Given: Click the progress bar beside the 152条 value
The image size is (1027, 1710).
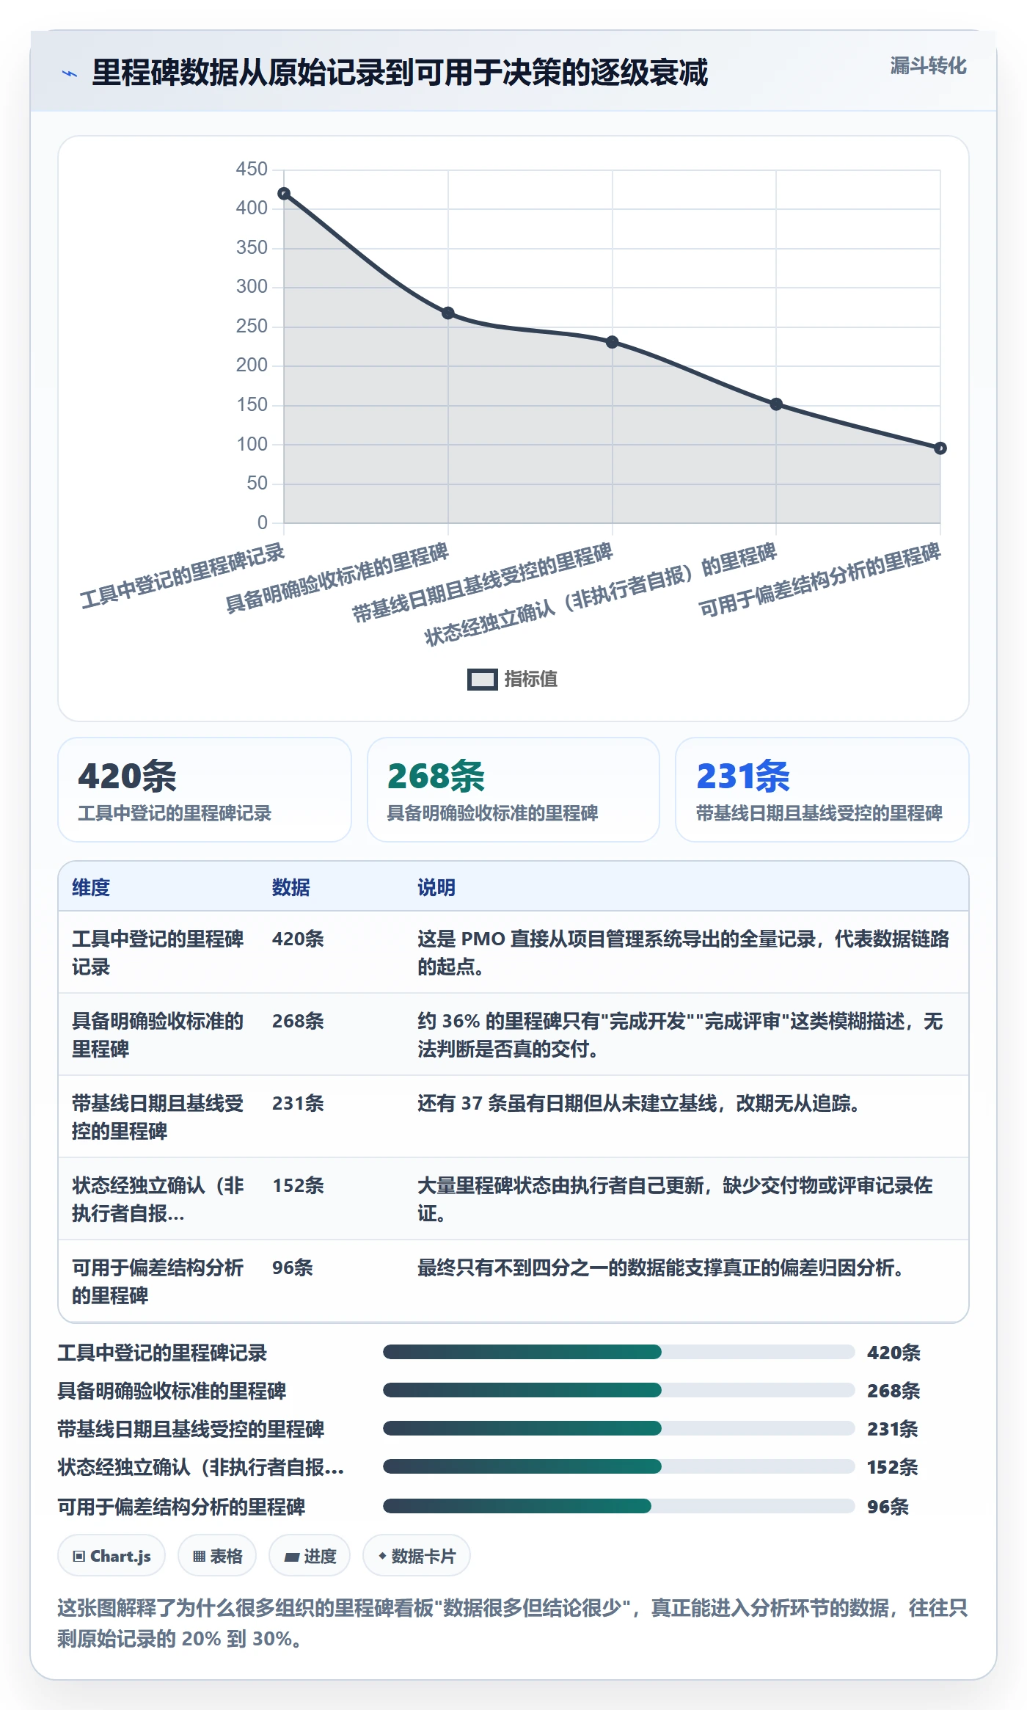Looking at the screenshot, I should pyautogui.click(x=619, y=1466).
